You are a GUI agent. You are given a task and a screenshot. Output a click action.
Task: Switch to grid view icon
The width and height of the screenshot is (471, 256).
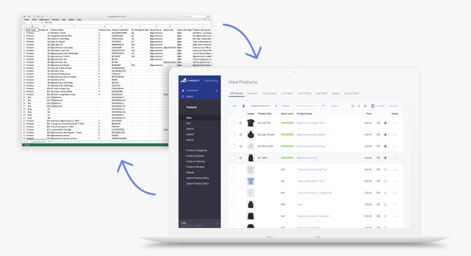click(x=365, y=106)
